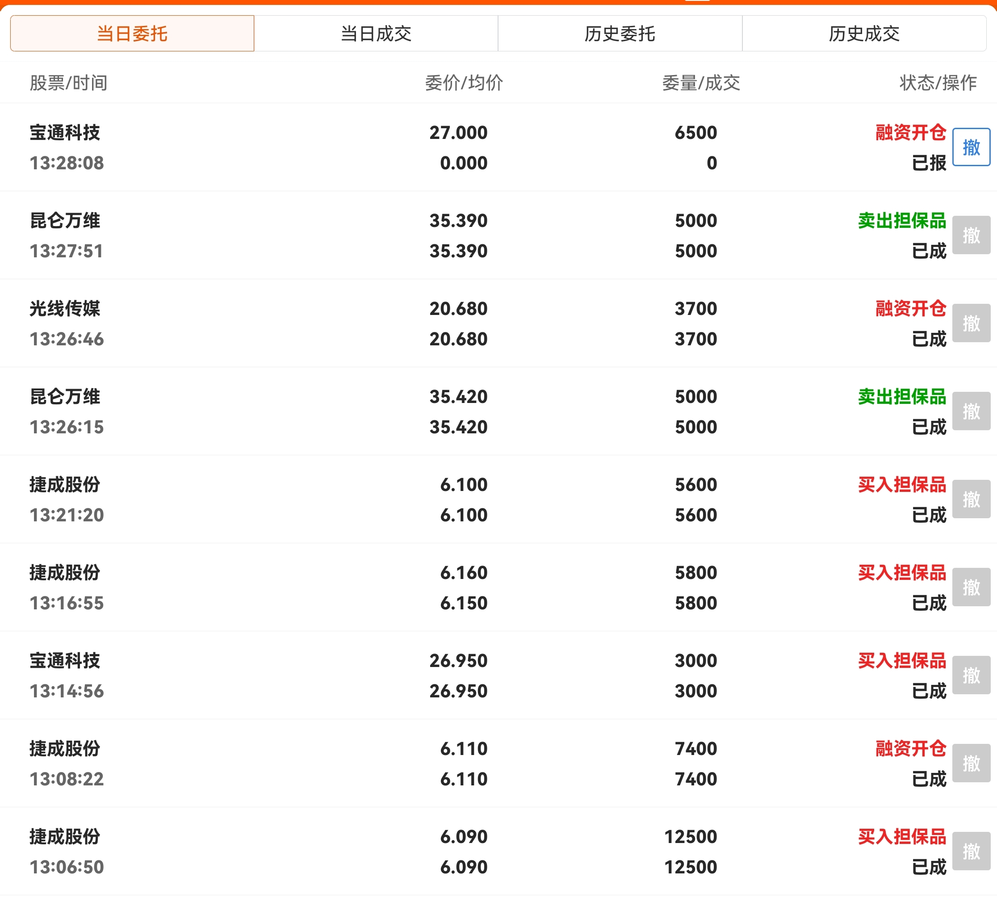Select 昆仑万维 stock name at 13:26:15
The image size is (997, 902).
65,397
